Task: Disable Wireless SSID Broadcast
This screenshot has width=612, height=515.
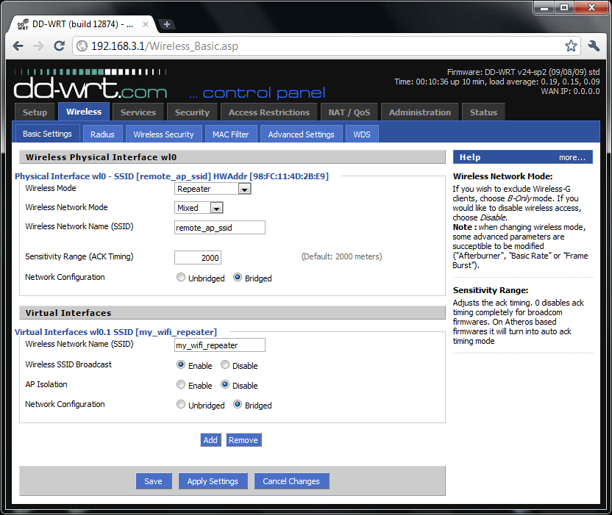Action: click(225, 365)
